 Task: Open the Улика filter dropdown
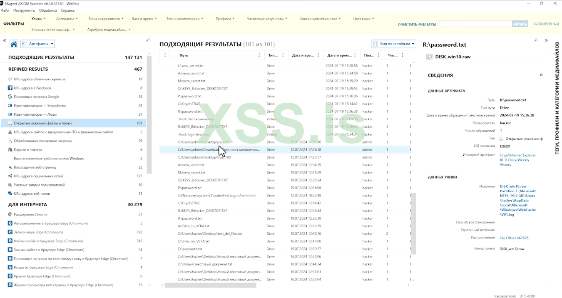38,18
